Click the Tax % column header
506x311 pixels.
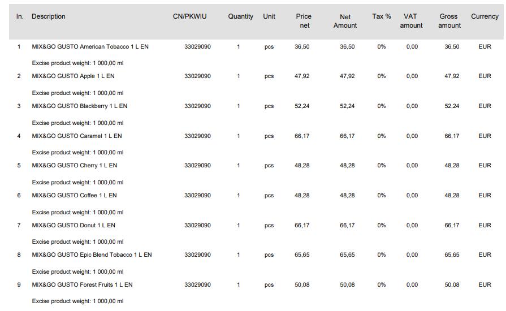(381, 16)
